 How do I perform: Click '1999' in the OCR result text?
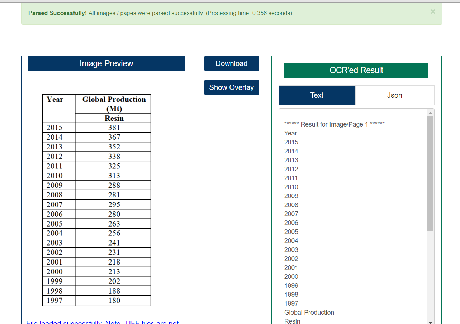tap(291, 286)
